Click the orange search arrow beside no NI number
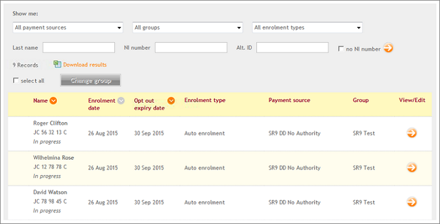 click(389, 48)
